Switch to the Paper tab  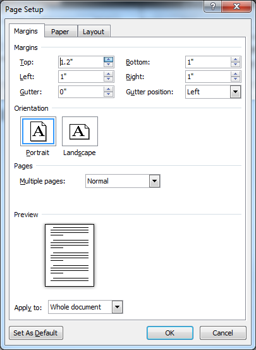click(x=60, y=32)
